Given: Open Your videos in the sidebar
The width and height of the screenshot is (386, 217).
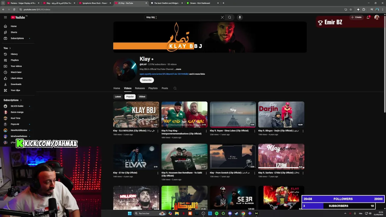Looking at the screenshot, I should coord(17,66).
